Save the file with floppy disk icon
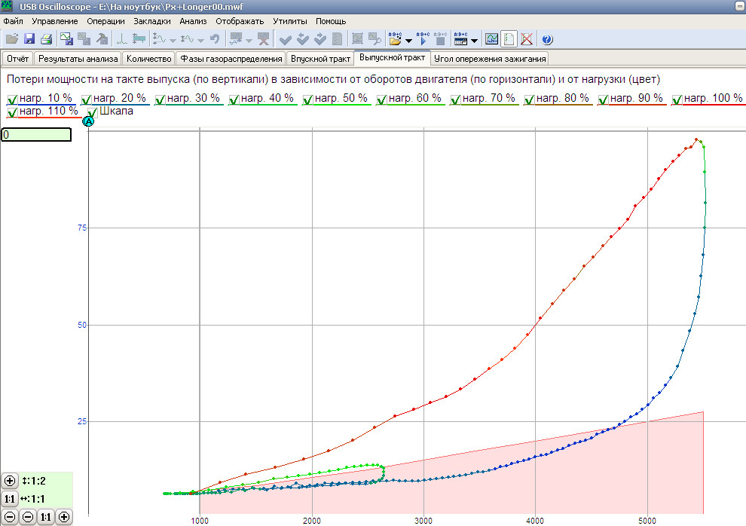The height and width of the screenshot is (526, 746). [29, 39]
